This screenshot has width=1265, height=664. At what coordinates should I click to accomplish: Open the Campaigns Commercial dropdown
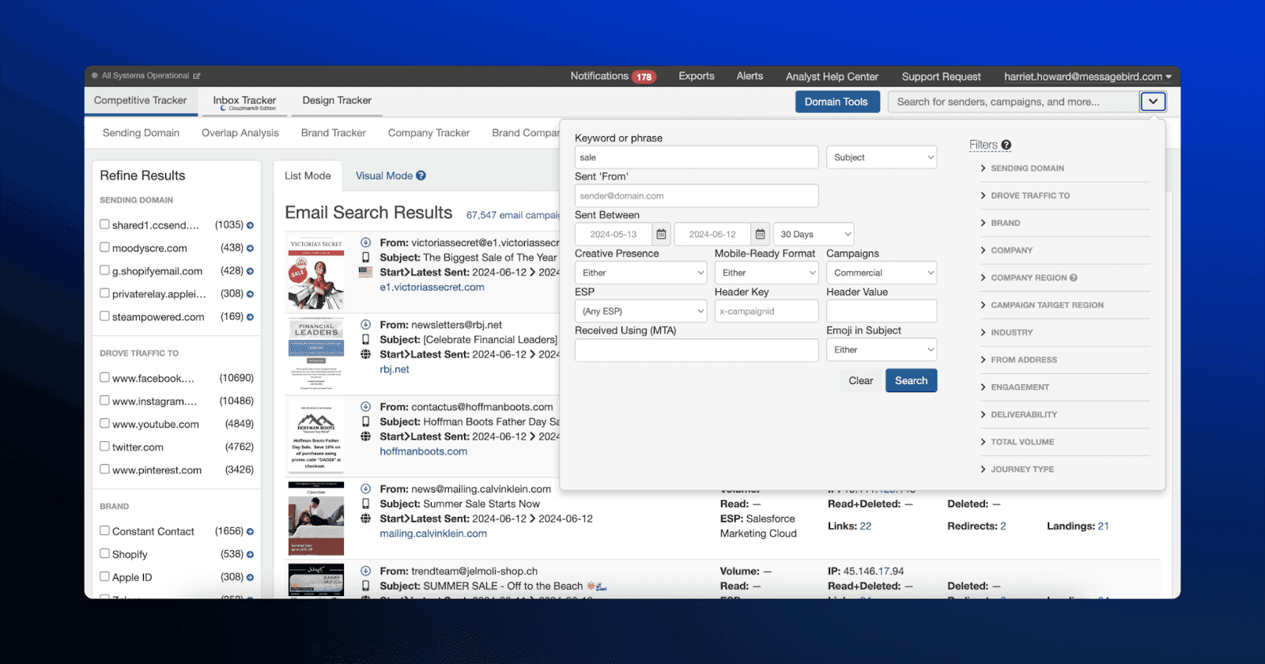click(882, 273)
